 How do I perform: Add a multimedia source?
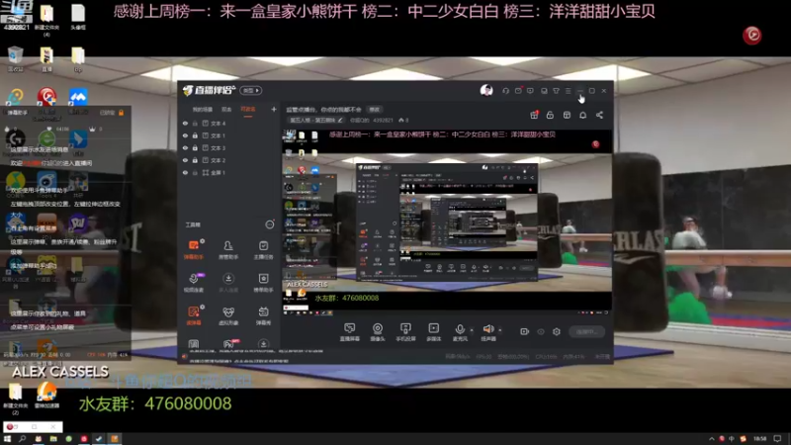coord(433,332)
